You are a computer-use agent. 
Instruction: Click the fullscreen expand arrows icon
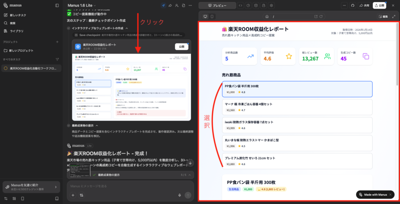[x=394, y=16]
